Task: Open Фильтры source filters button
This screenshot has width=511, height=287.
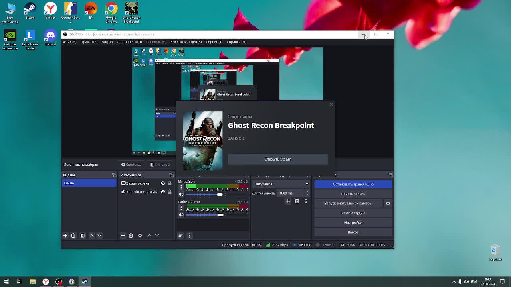Action: tap(160, 165)
